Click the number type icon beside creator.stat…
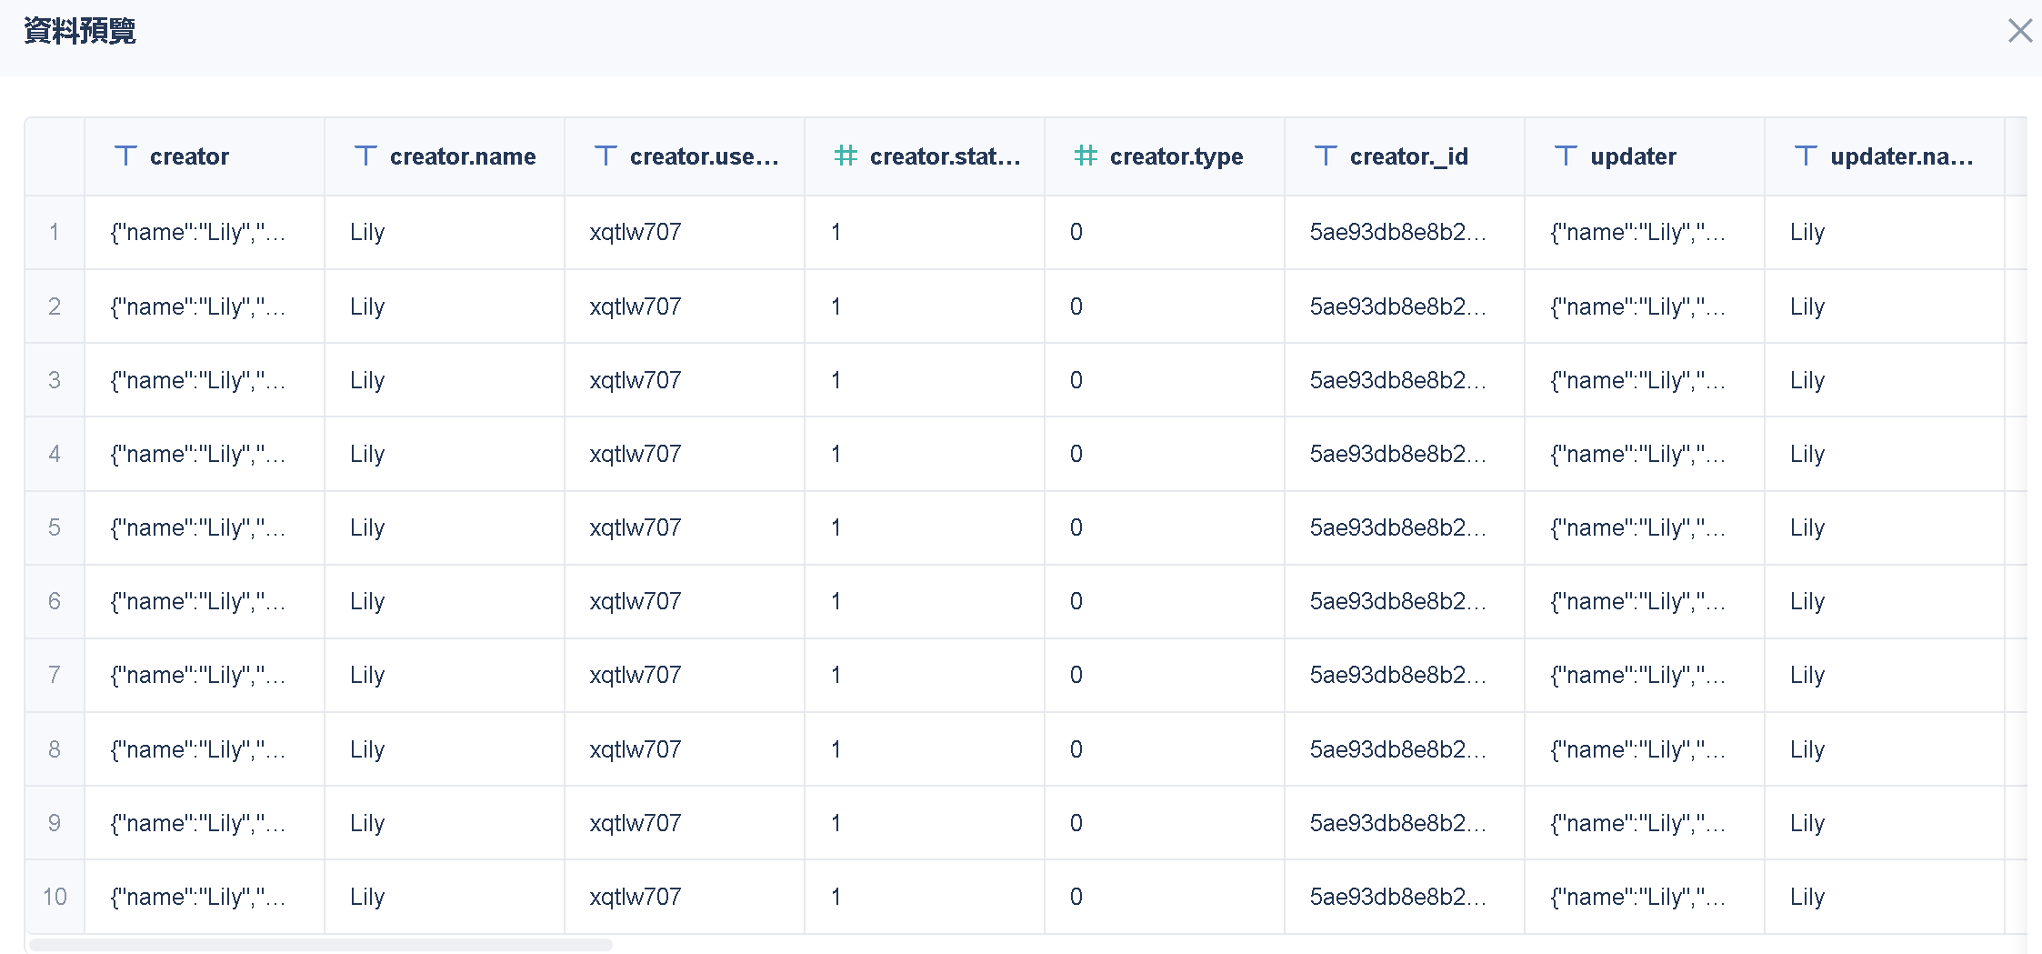This screenshot has height=954, width=2042. click(846, 156)
